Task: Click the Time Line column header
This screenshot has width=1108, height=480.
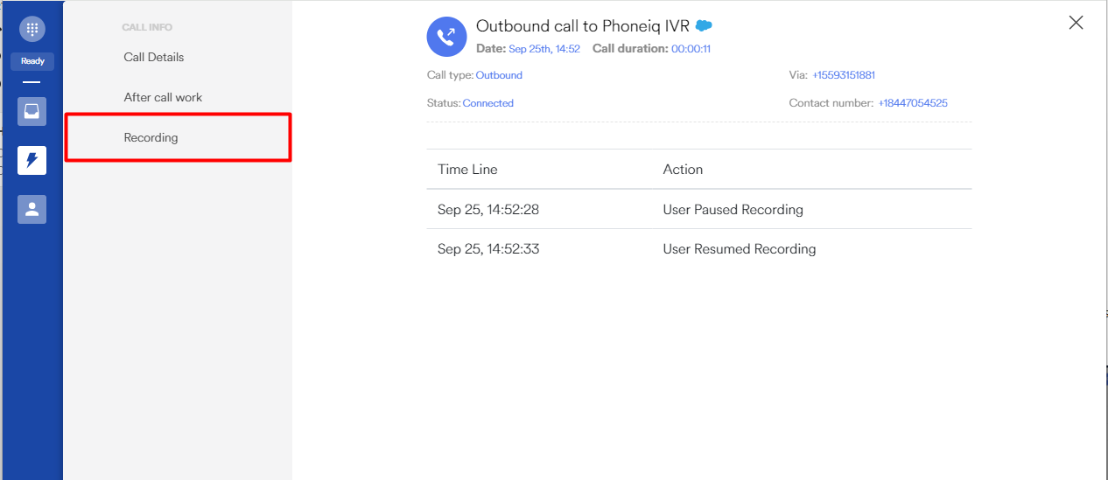Action: click(x=467, y=170)
